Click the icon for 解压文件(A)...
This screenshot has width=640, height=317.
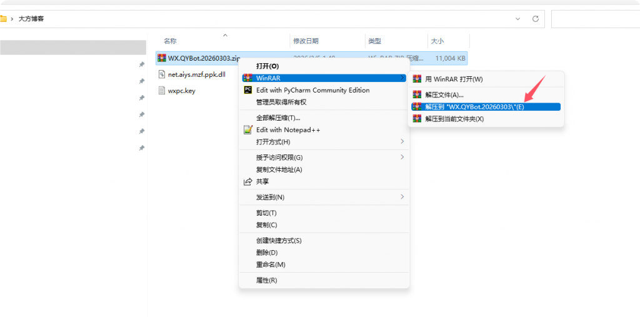417,95
